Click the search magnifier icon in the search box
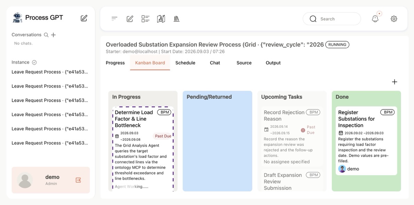414x205 pixels. tap(313, 19)
